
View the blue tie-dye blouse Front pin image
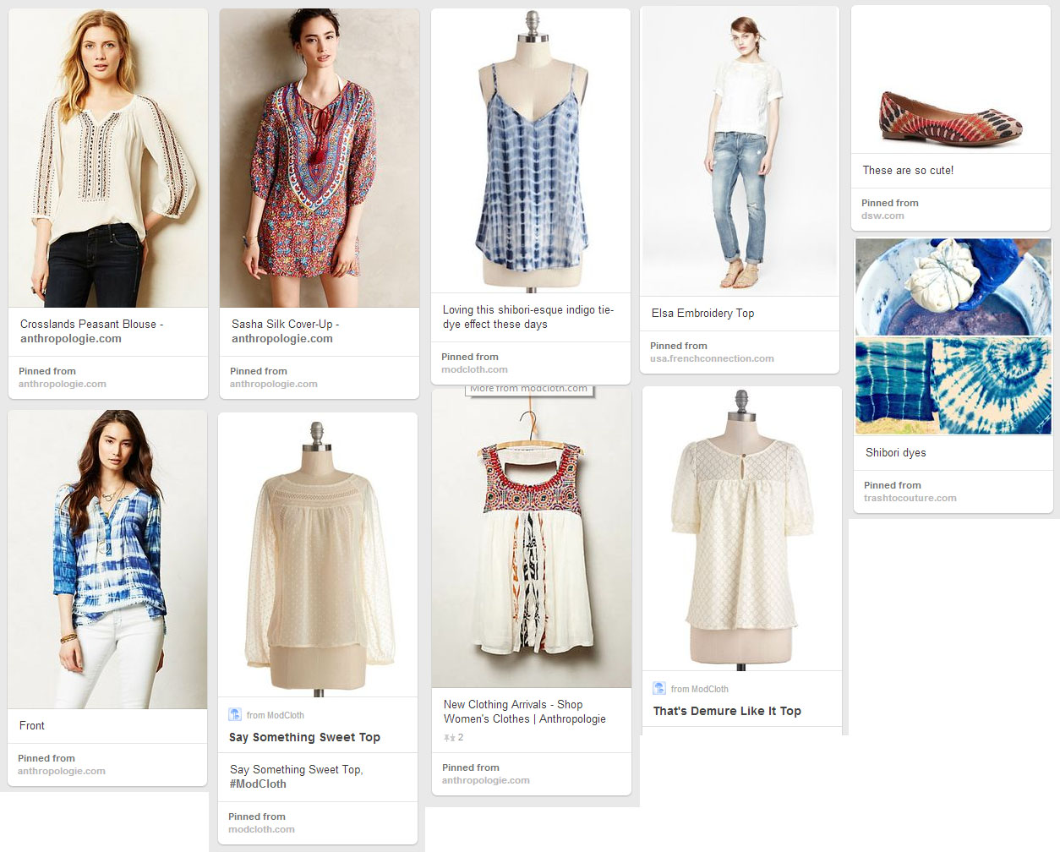coord(107,560)
